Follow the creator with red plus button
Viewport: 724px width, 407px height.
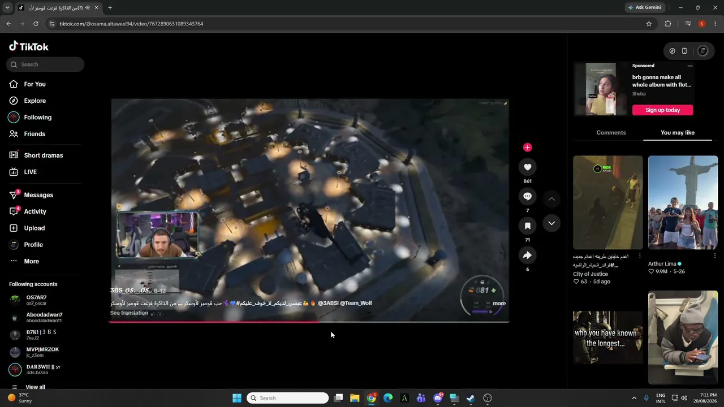pos(527,148)
